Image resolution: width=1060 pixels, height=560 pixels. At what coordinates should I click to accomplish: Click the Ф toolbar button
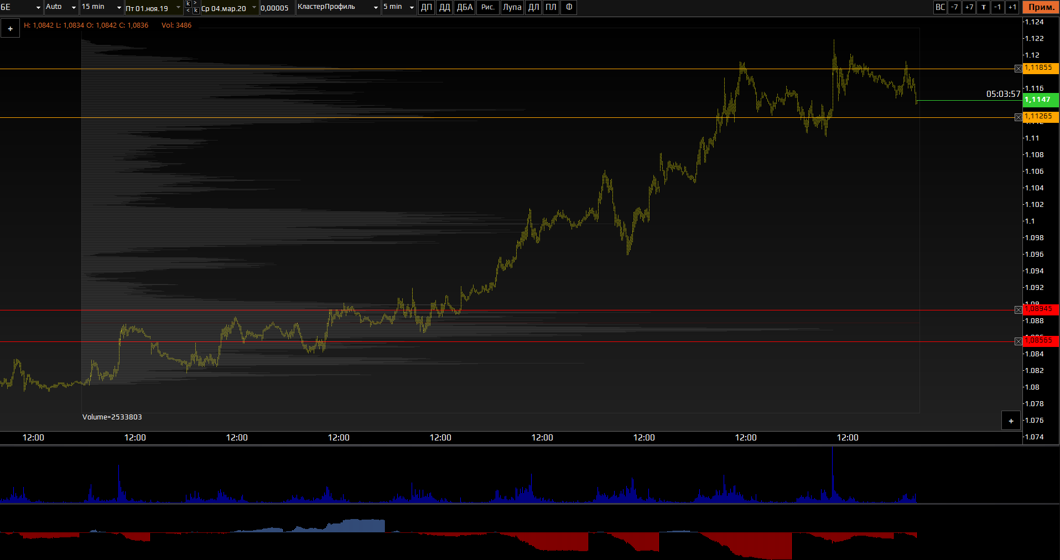(569, 7)
